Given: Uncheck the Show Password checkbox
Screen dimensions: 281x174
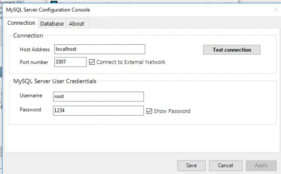Looking at the screenshot, I should coord(149,111).
